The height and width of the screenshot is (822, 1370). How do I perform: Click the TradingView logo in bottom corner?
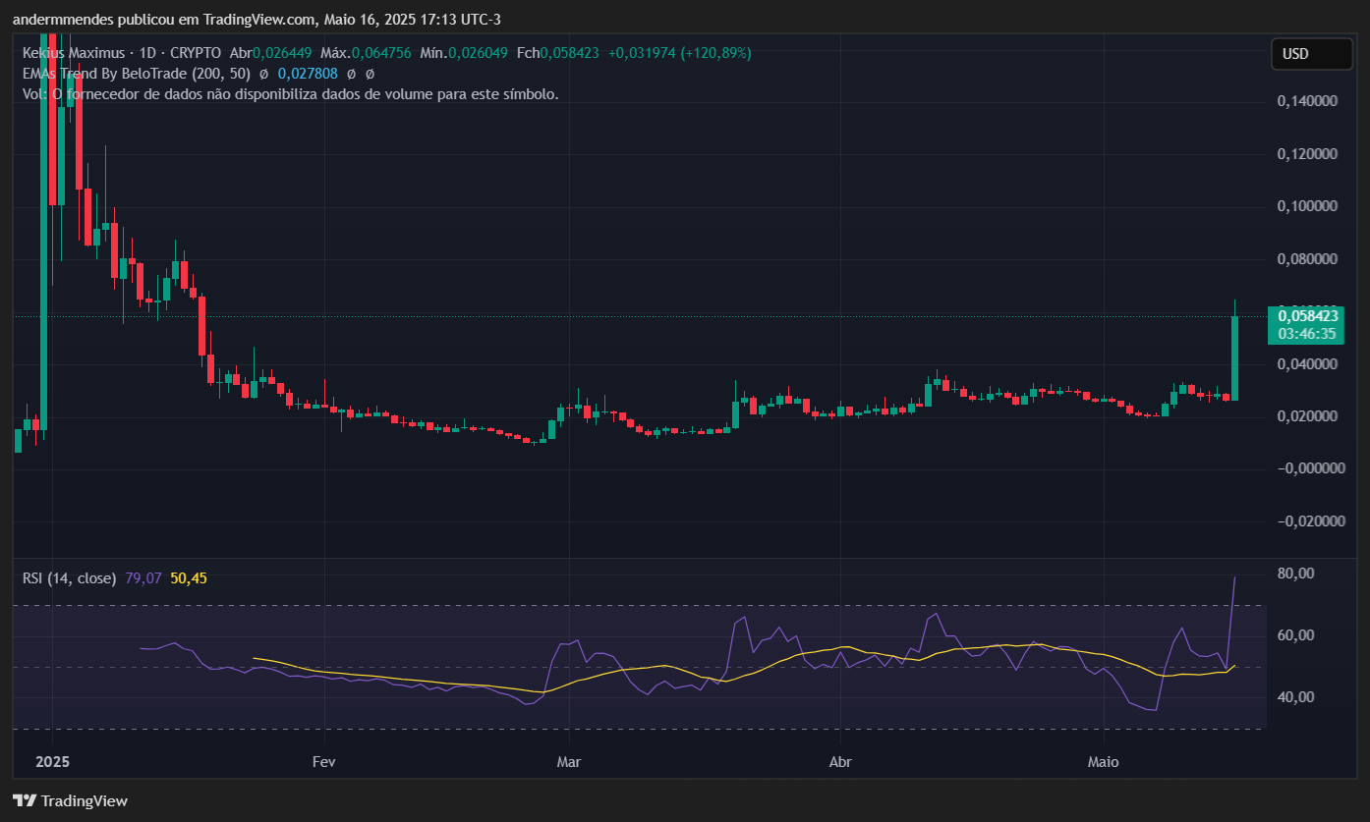[70, 800]
